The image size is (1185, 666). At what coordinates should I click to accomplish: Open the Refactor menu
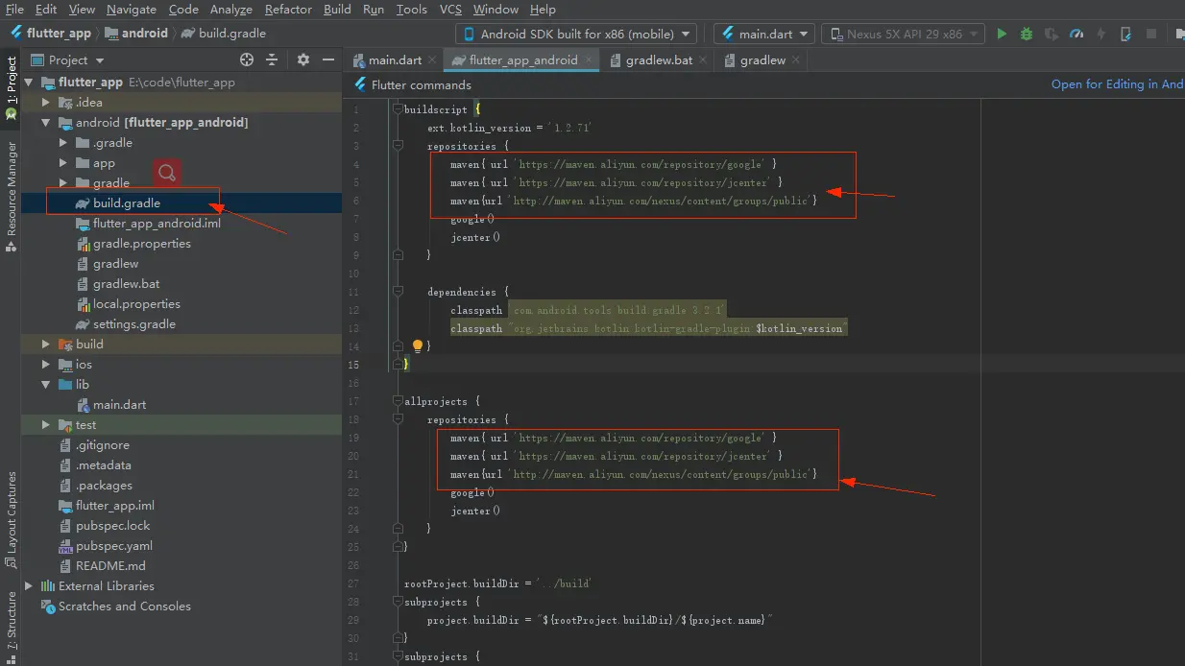(x=288, y=10)
